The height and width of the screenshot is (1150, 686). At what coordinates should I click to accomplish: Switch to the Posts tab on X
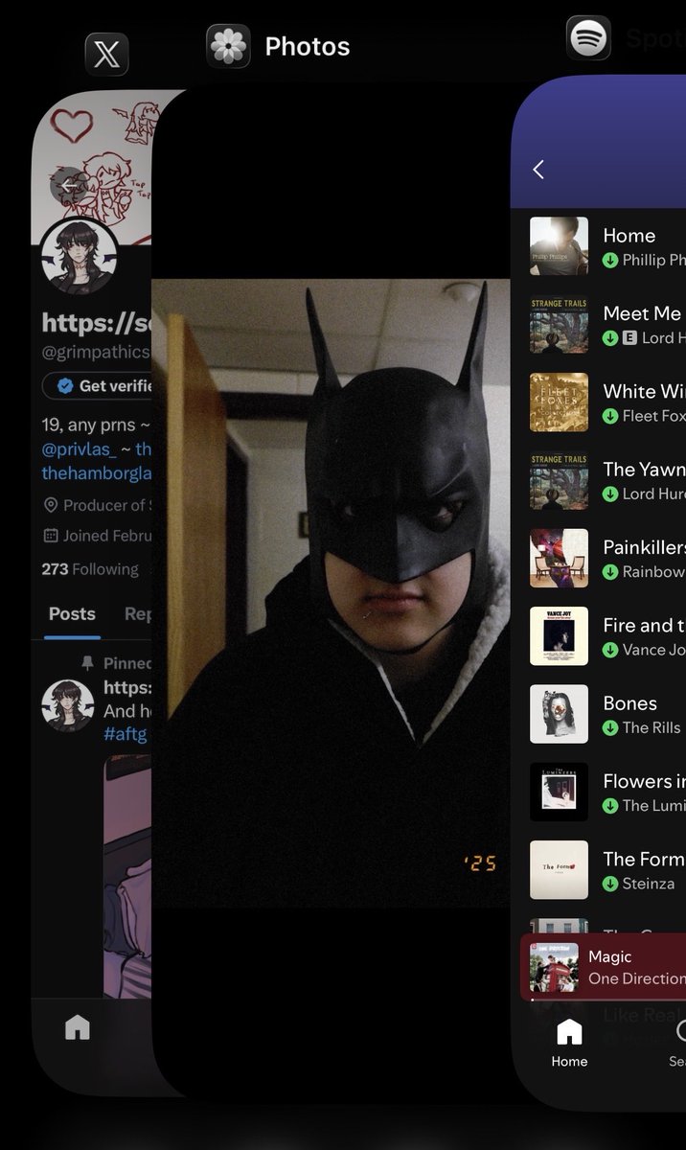[x=72, y=614]
